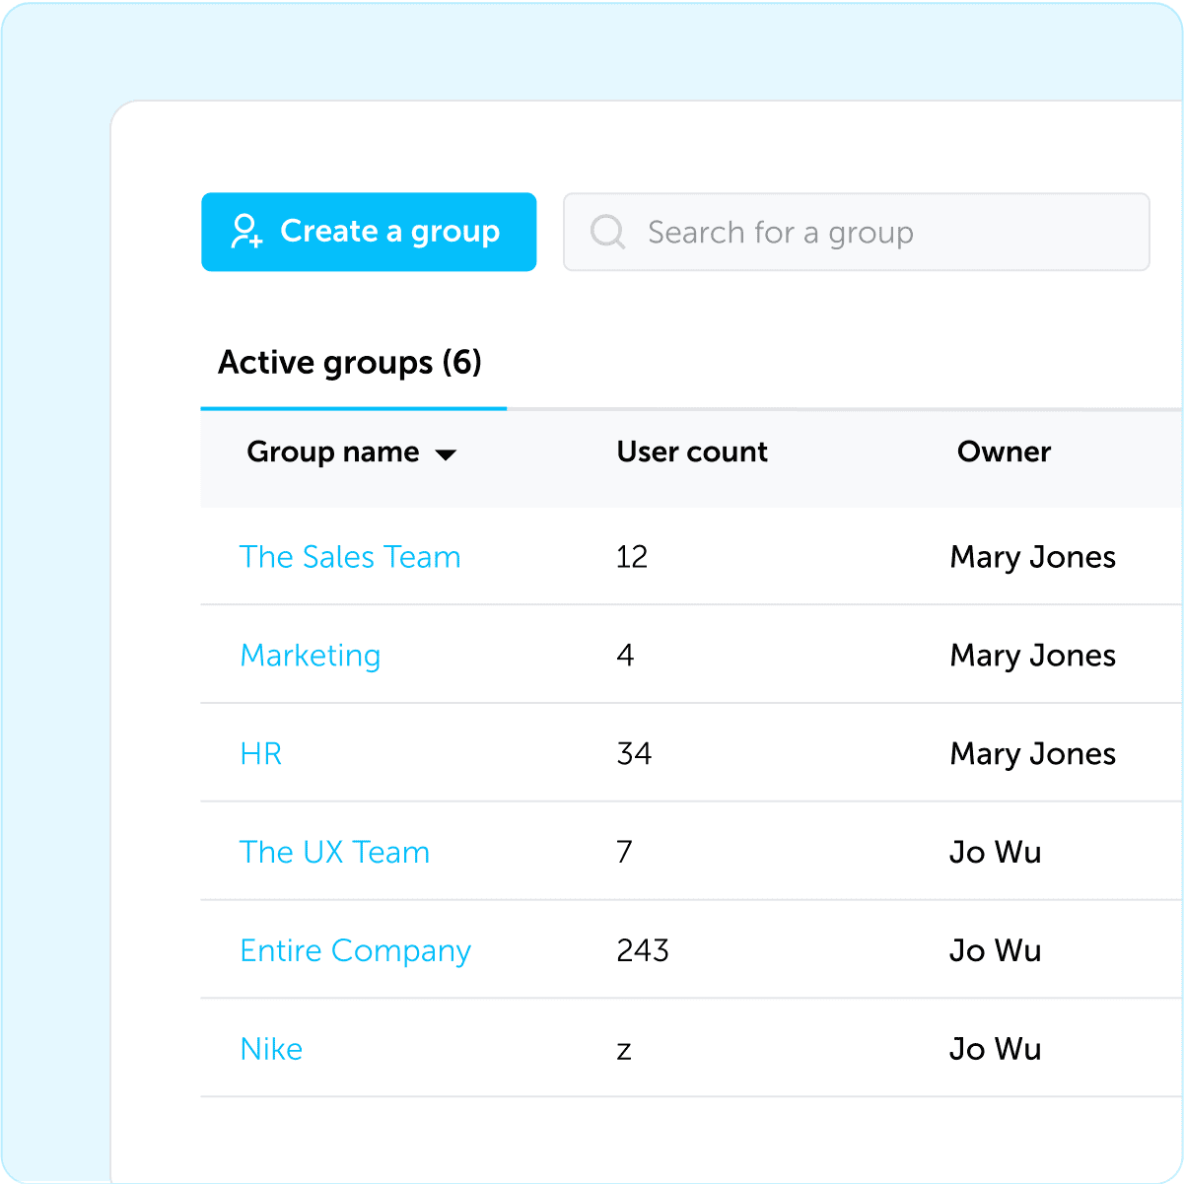Select The UX Team group link
This screenshot has height=1184, width=1184.
335,853
